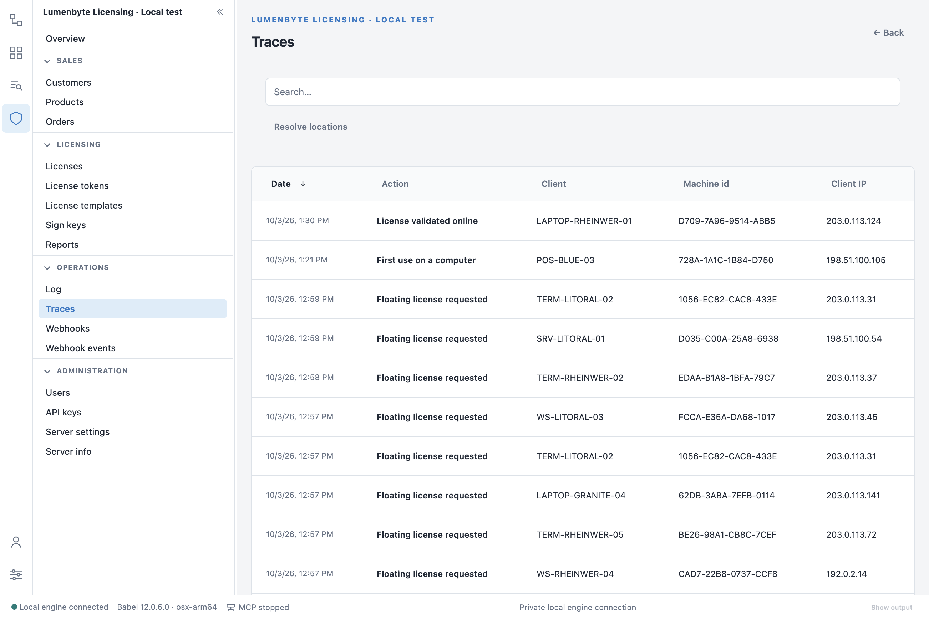Collapse the ADMINISTRATION section
Screen dimensions: 929x619
click(x=47, y=371)
